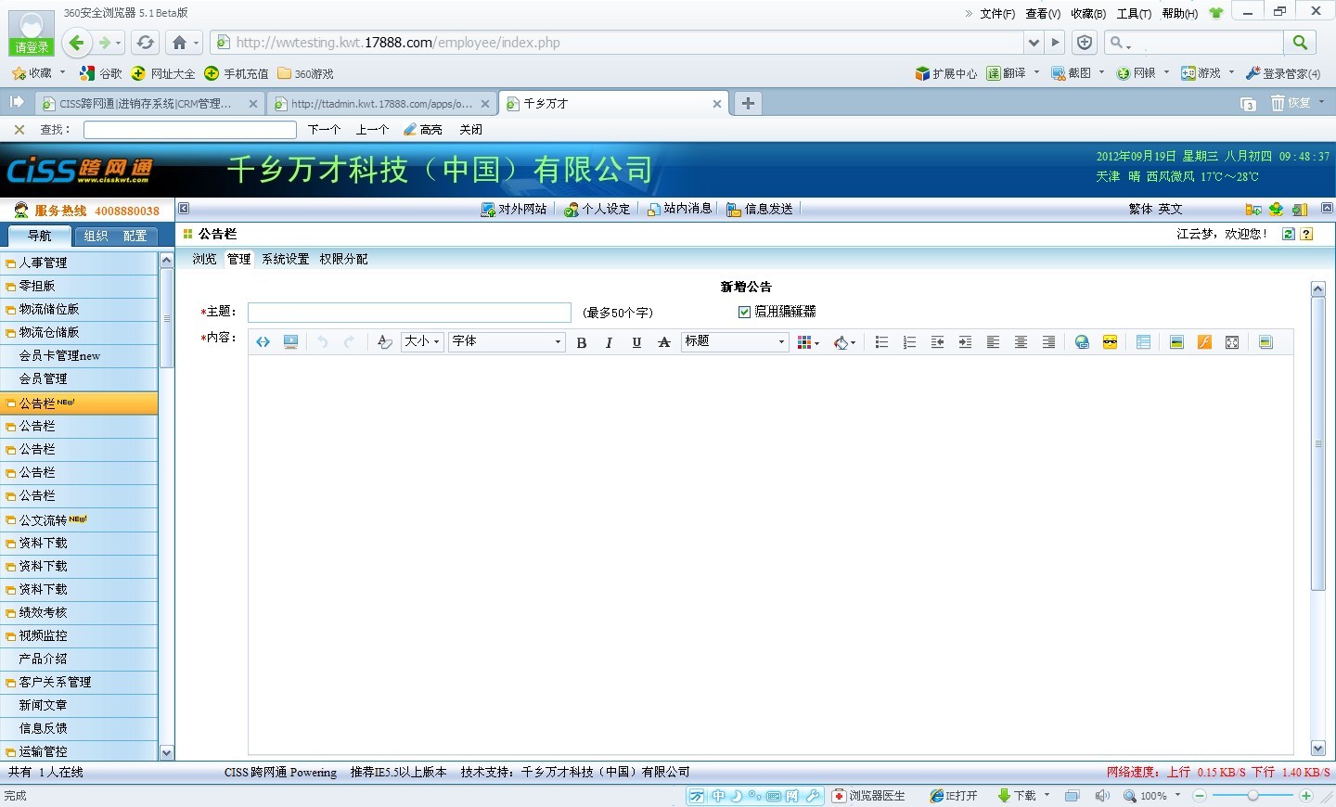Insert a numbered list

point(909,342)
